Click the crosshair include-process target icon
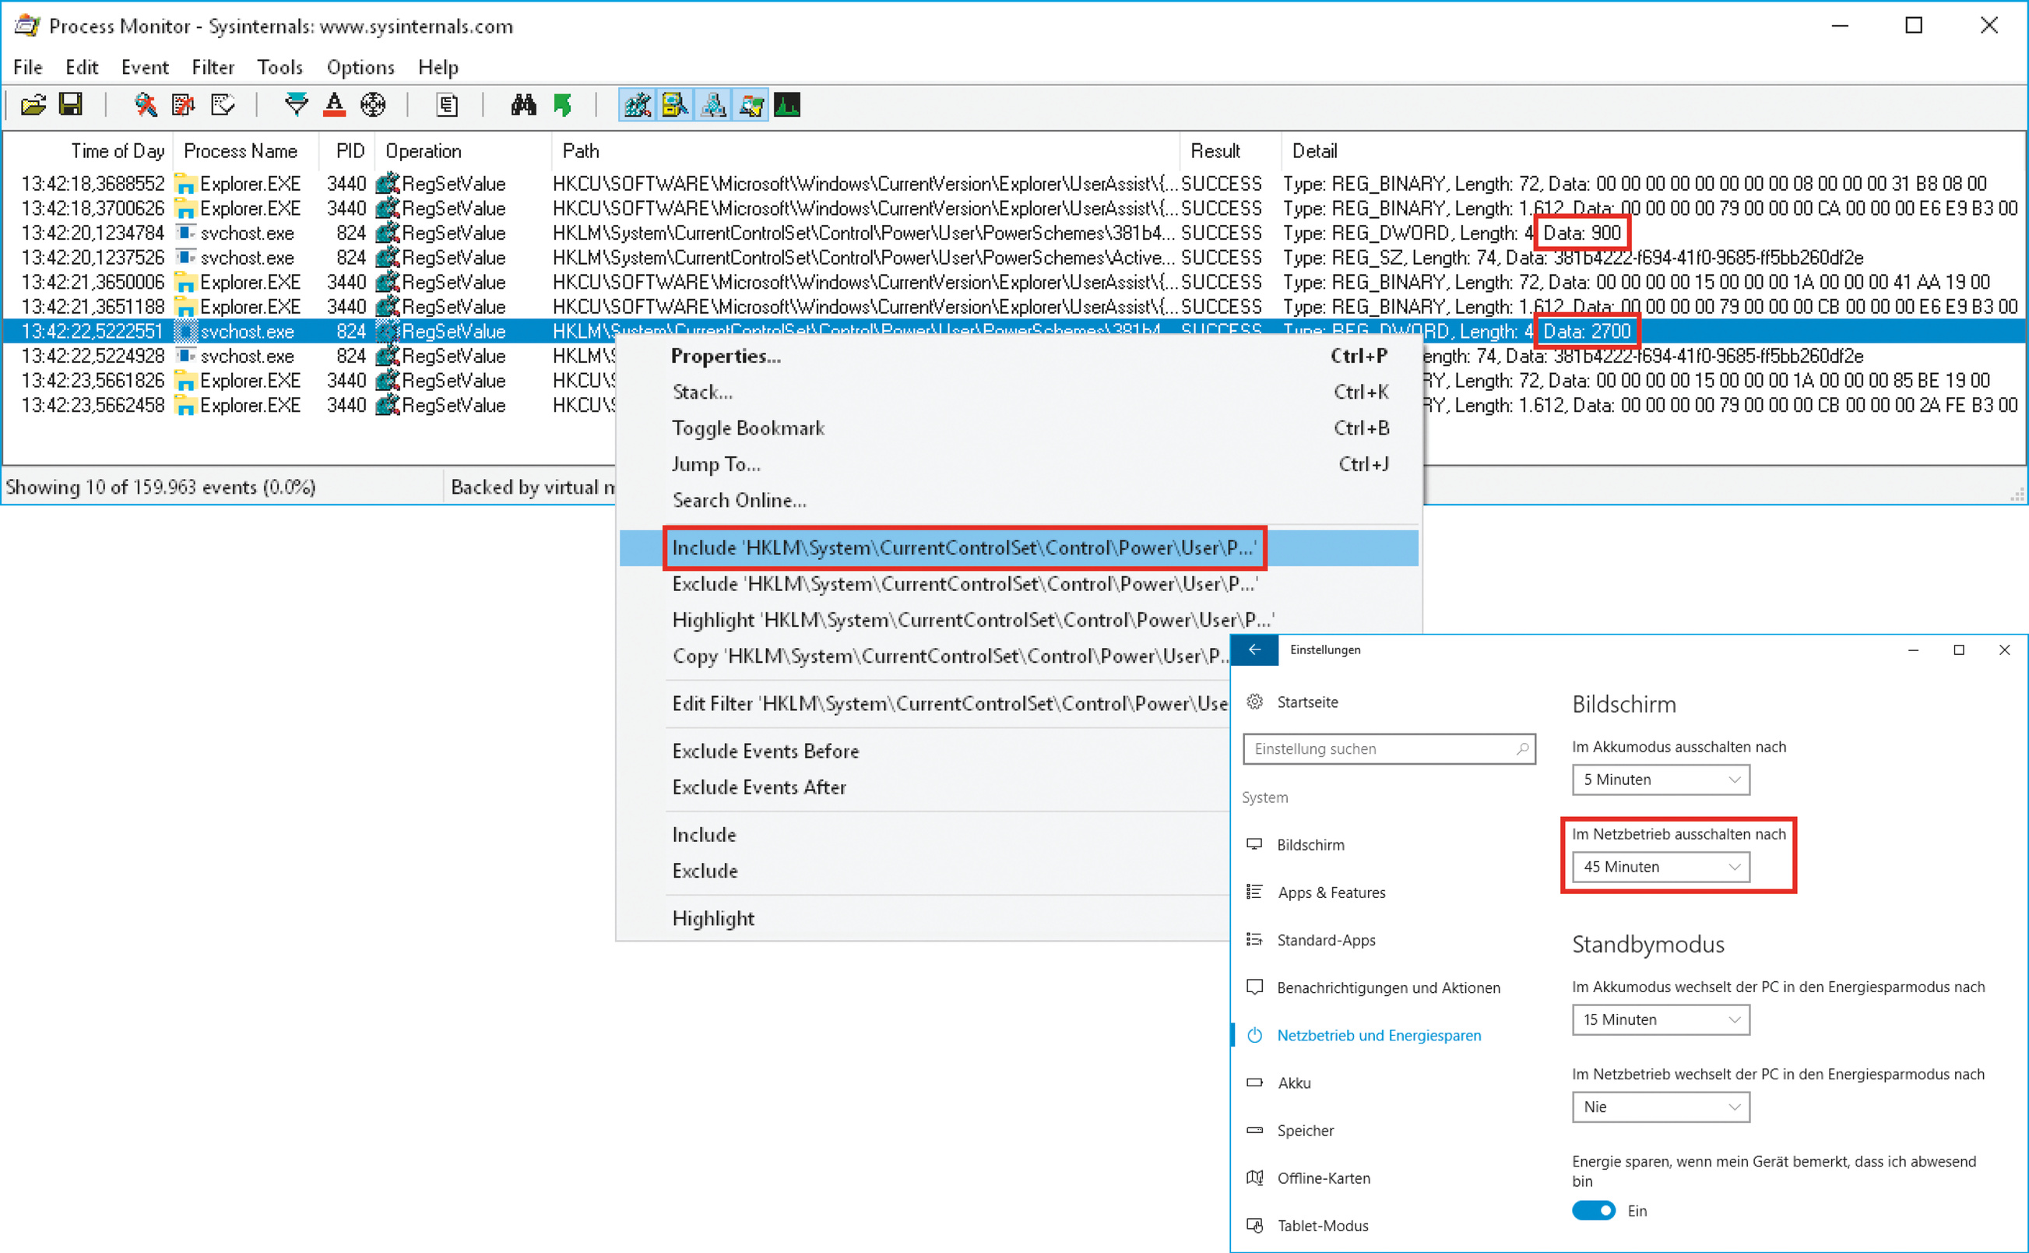Image resolution: width=2029 pixels, height=1253 pixels. [x=373, y=105]
